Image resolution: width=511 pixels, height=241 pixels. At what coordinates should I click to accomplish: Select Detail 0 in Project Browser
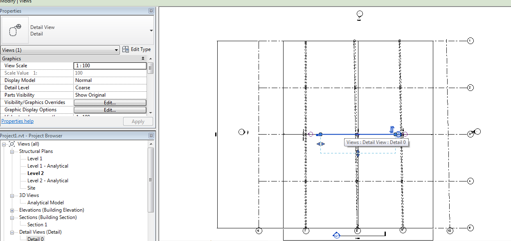point(36,239)
